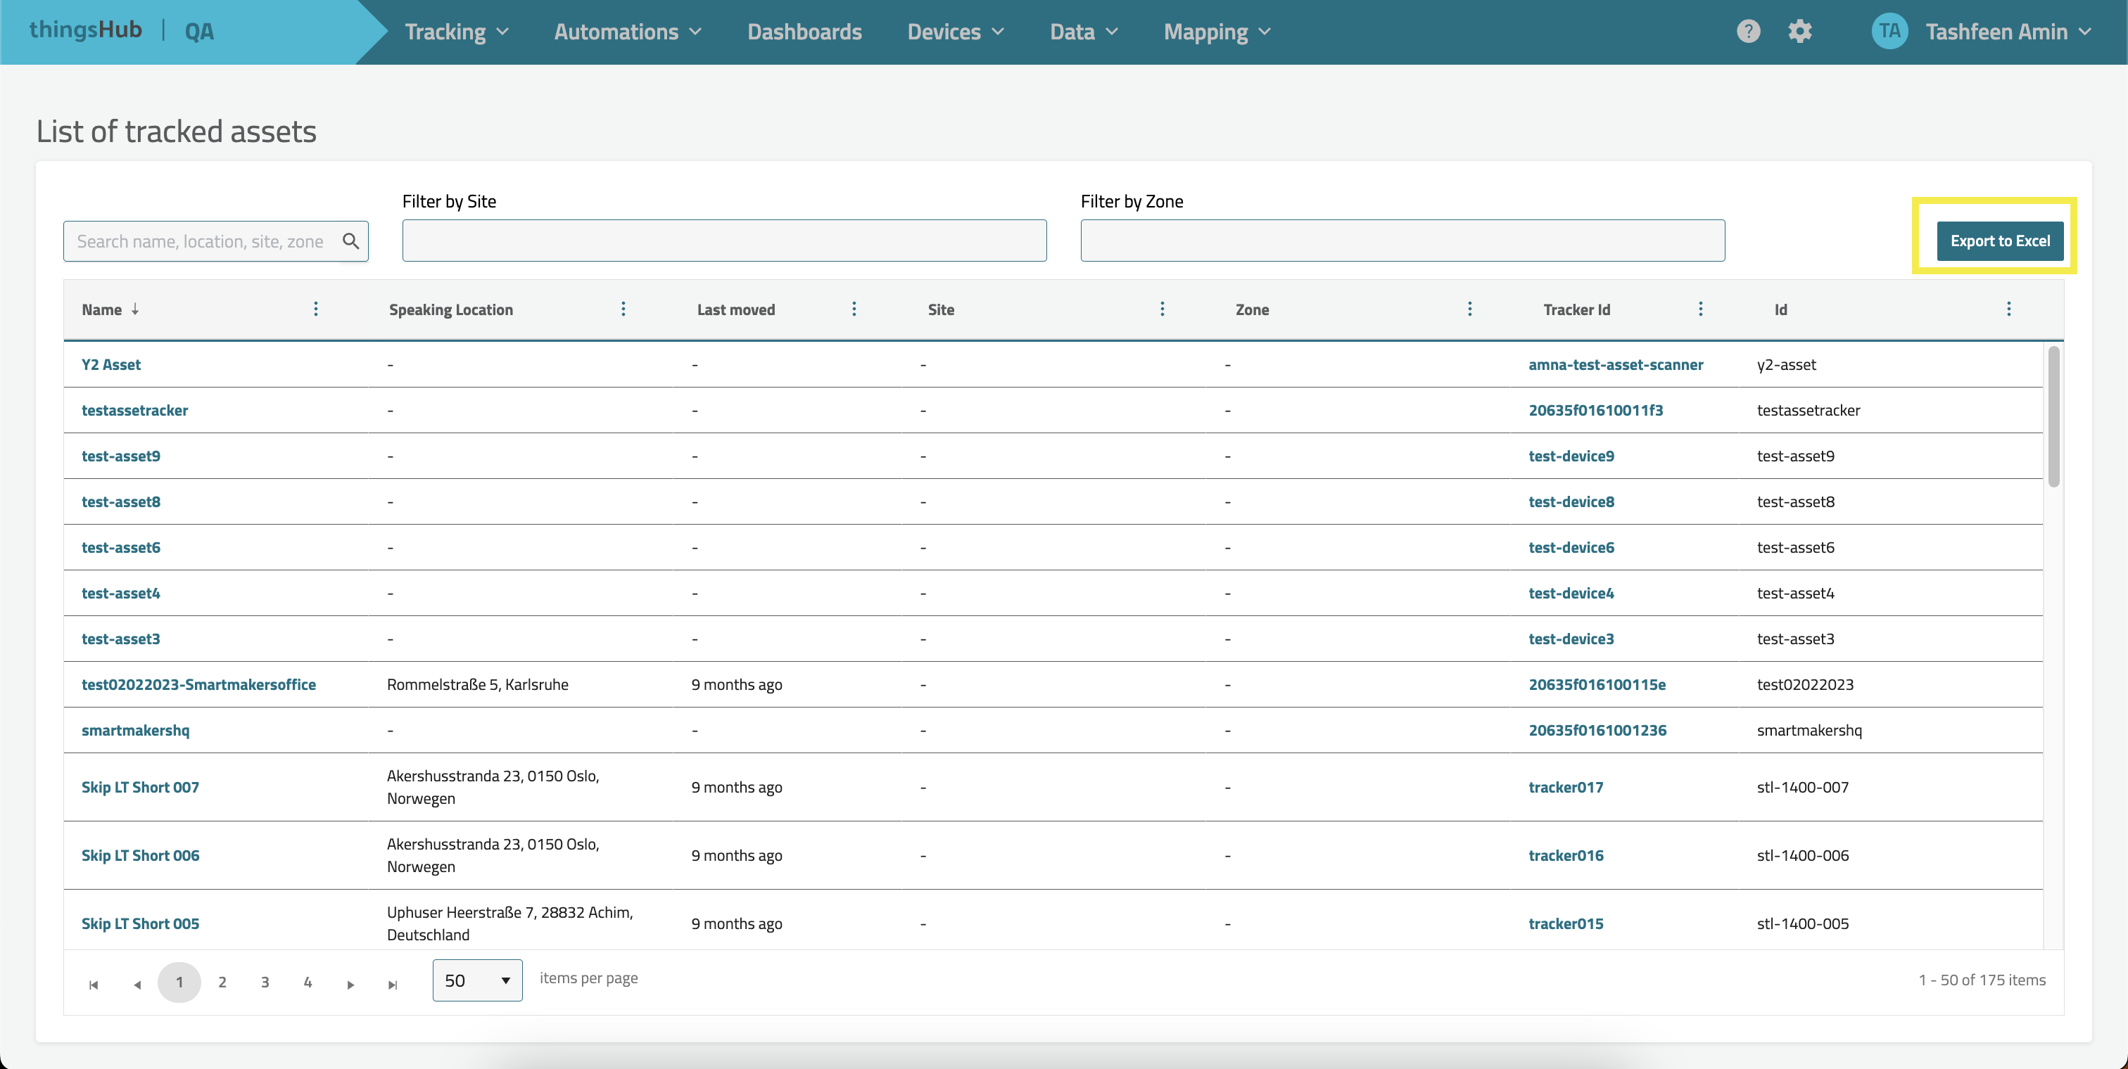Open items per page dropdown
Image resolution: width=2128 pixels, height=1069 pixels.
coord(478,980)
